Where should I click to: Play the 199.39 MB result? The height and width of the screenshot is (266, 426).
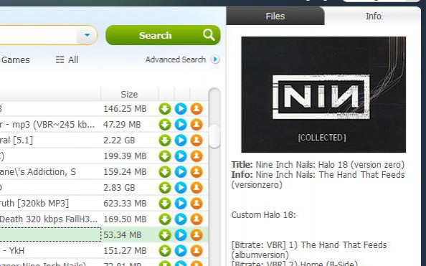(x=181, y=156)
